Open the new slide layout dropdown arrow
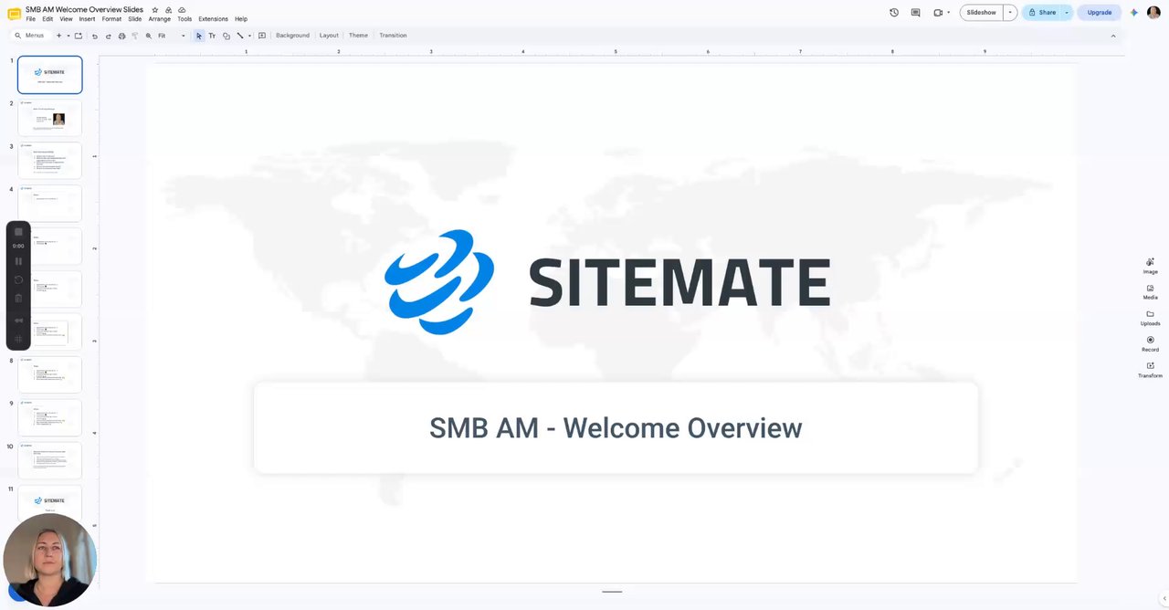 [x=68, y=36]
